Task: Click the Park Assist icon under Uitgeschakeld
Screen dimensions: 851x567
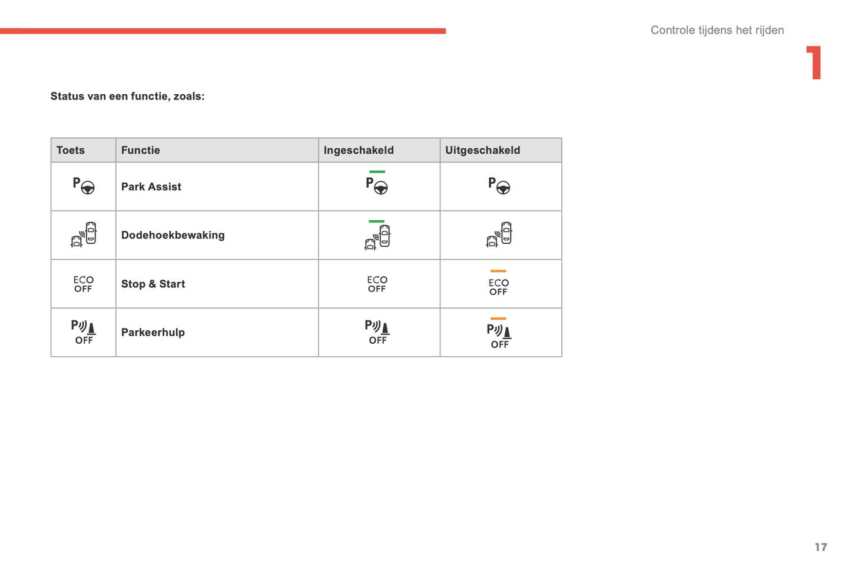Action: tap(499, 186)
